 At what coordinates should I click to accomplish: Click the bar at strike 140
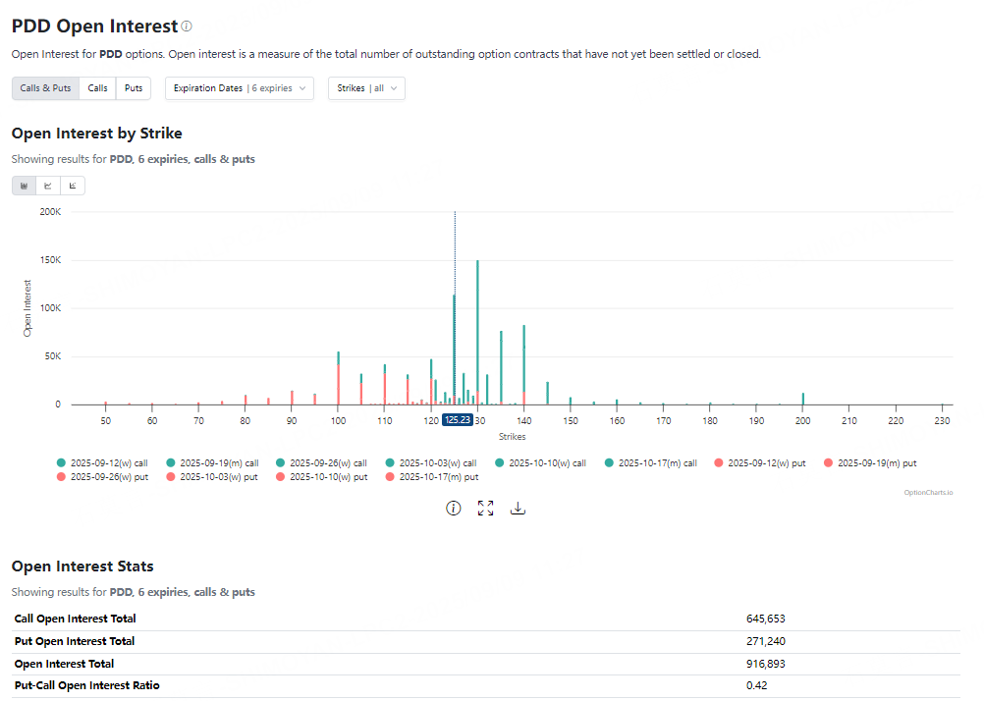524,365
